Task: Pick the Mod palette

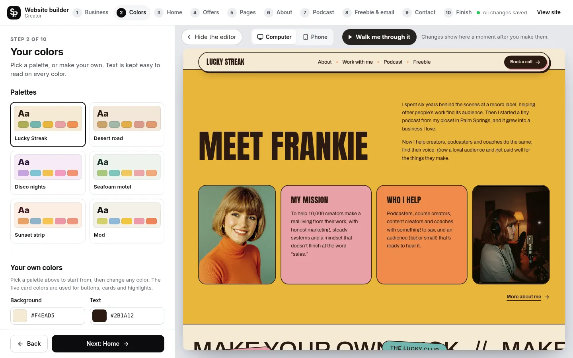Action: (x=127, y=221)
